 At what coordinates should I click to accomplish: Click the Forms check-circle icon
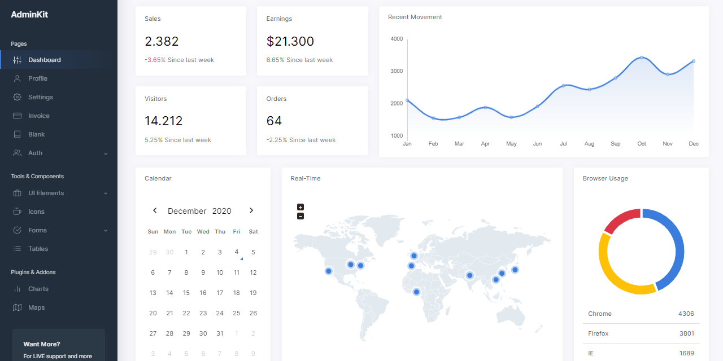pos(17,230)
